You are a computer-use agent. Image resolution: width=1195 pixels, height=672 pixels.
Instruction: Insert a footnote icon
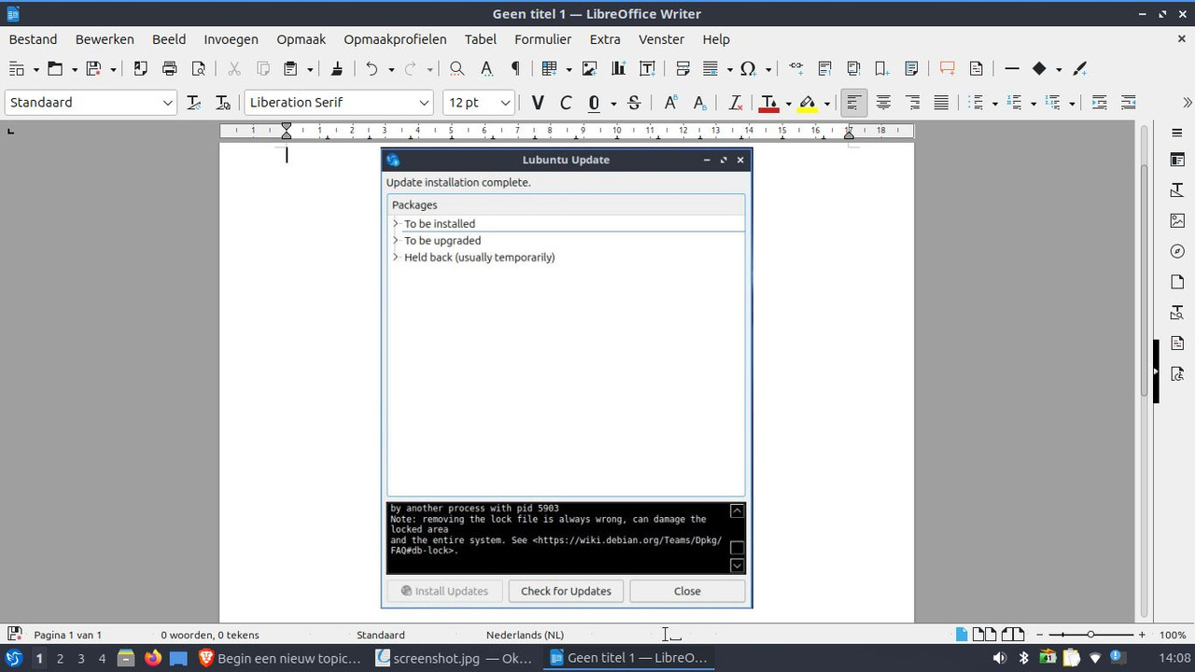[x=824, y=68]
